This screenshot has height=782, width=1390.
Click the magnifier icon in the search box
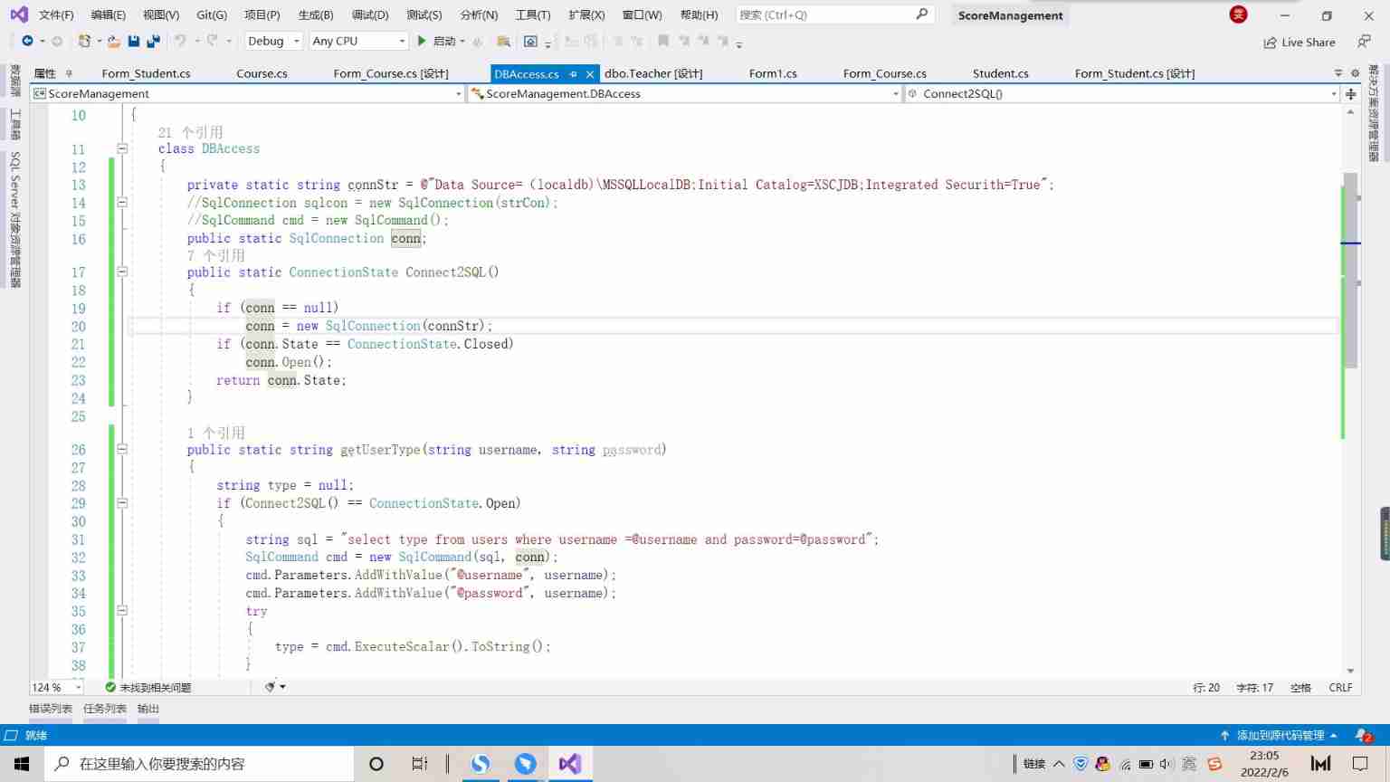point(922,14)
